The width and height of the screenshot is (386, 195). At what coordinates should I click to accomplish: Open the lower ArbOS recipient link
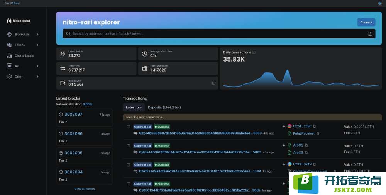[298, 152]
